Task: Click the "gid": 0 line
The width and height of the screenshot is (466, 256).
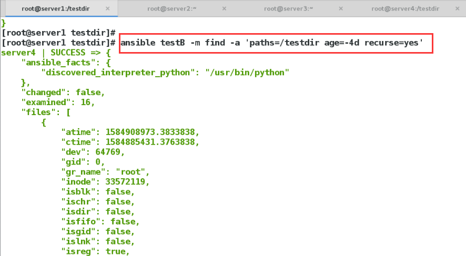Action: pos(83,162)
